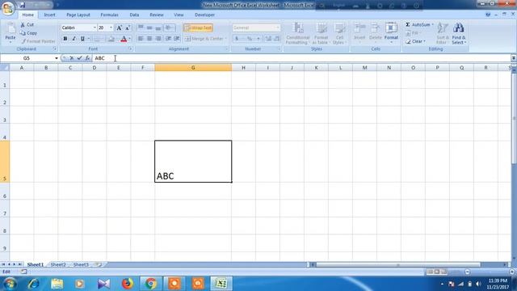This screenshot has height=291, width=517.
Task: Increase font size with Grow Font
Action: click(119, 27)
